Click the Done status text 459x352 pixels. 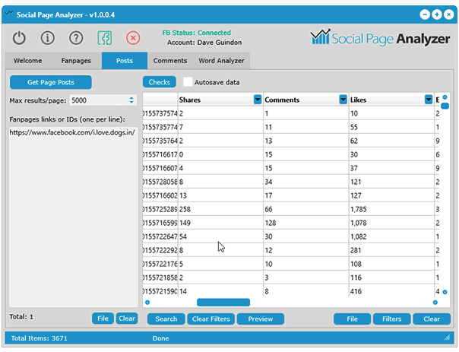coord(160,338)
